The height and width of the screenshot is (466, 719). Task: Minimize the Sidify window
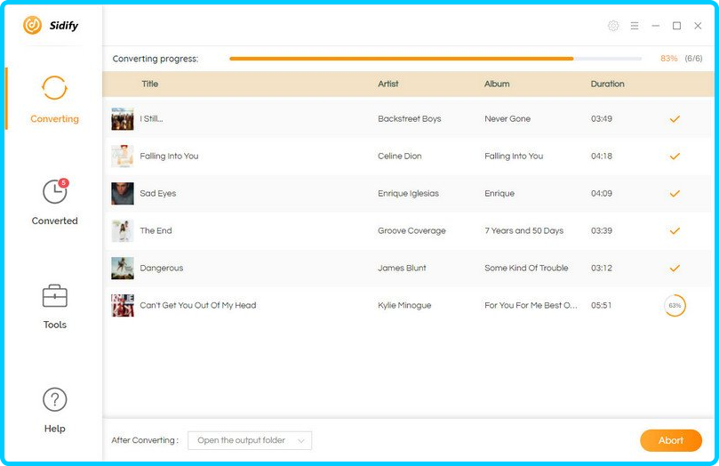tap(656, 26)
